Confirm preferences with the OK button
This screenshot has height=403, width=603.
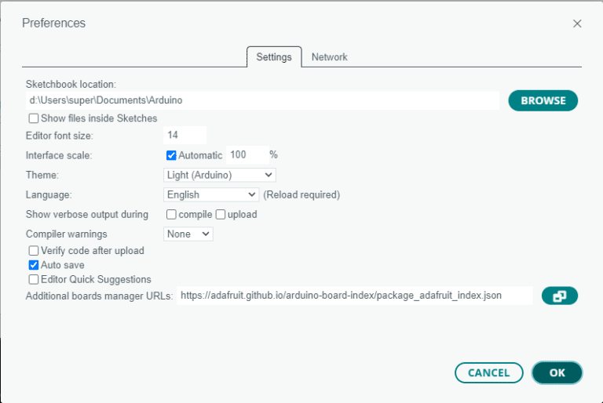click(x=557, y=372)
